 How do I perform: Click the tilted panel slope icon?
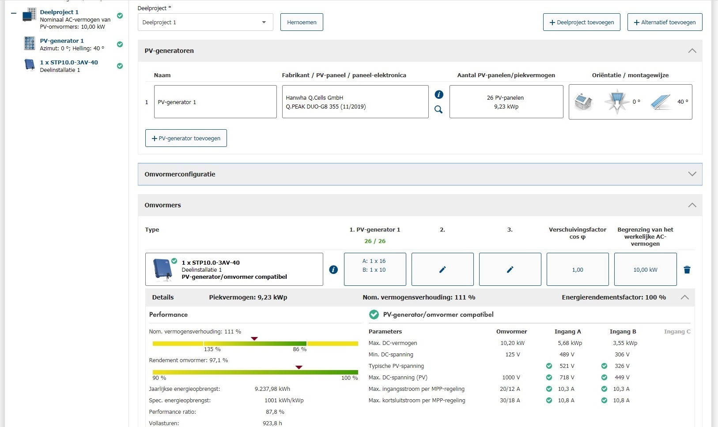click(x=661, y=102)
